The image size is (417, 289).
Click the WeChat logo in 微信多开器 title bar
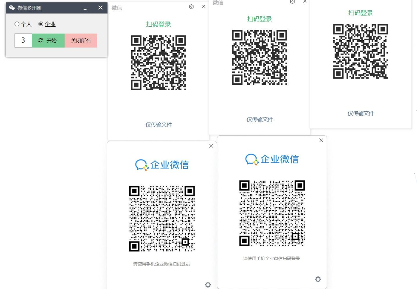(x=12, y=8)
